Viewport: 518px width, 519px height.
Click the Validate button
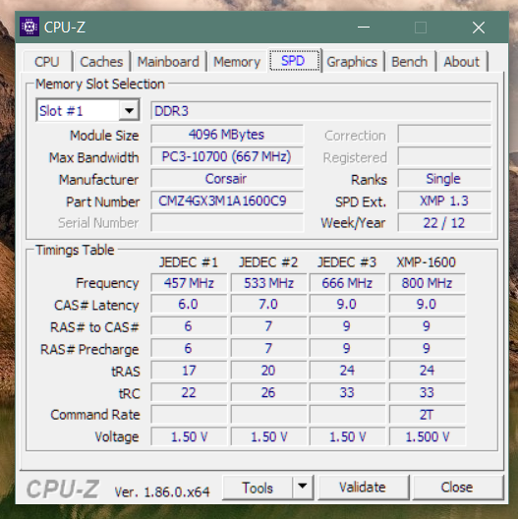click(363, 488)
